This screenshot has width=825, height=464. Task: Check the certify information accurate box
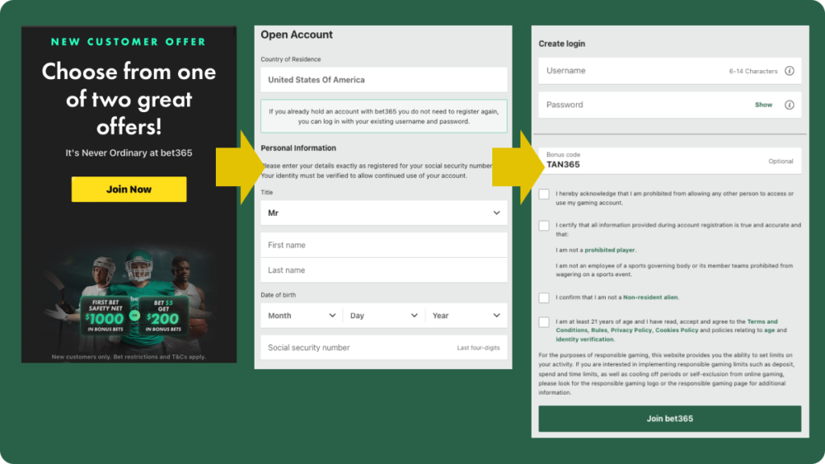pyautogui.click(x=544, y=226)
